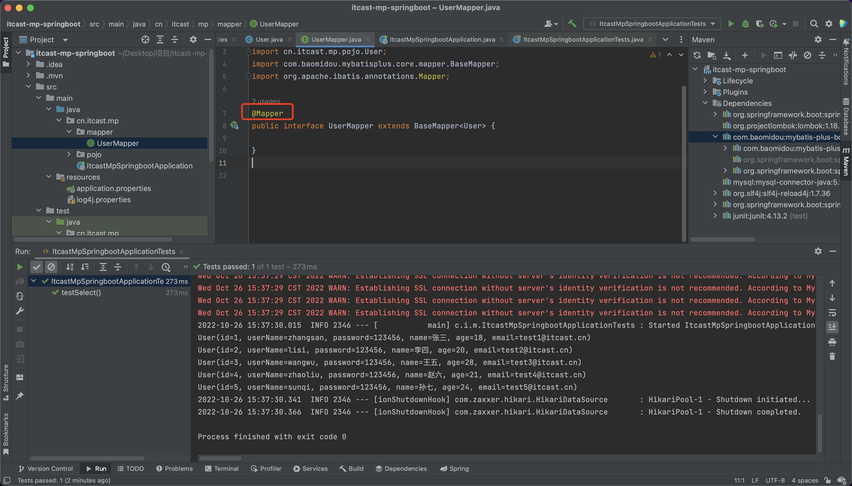
Task: Click the rerun tests icon in Run panel
Action: 20,267
